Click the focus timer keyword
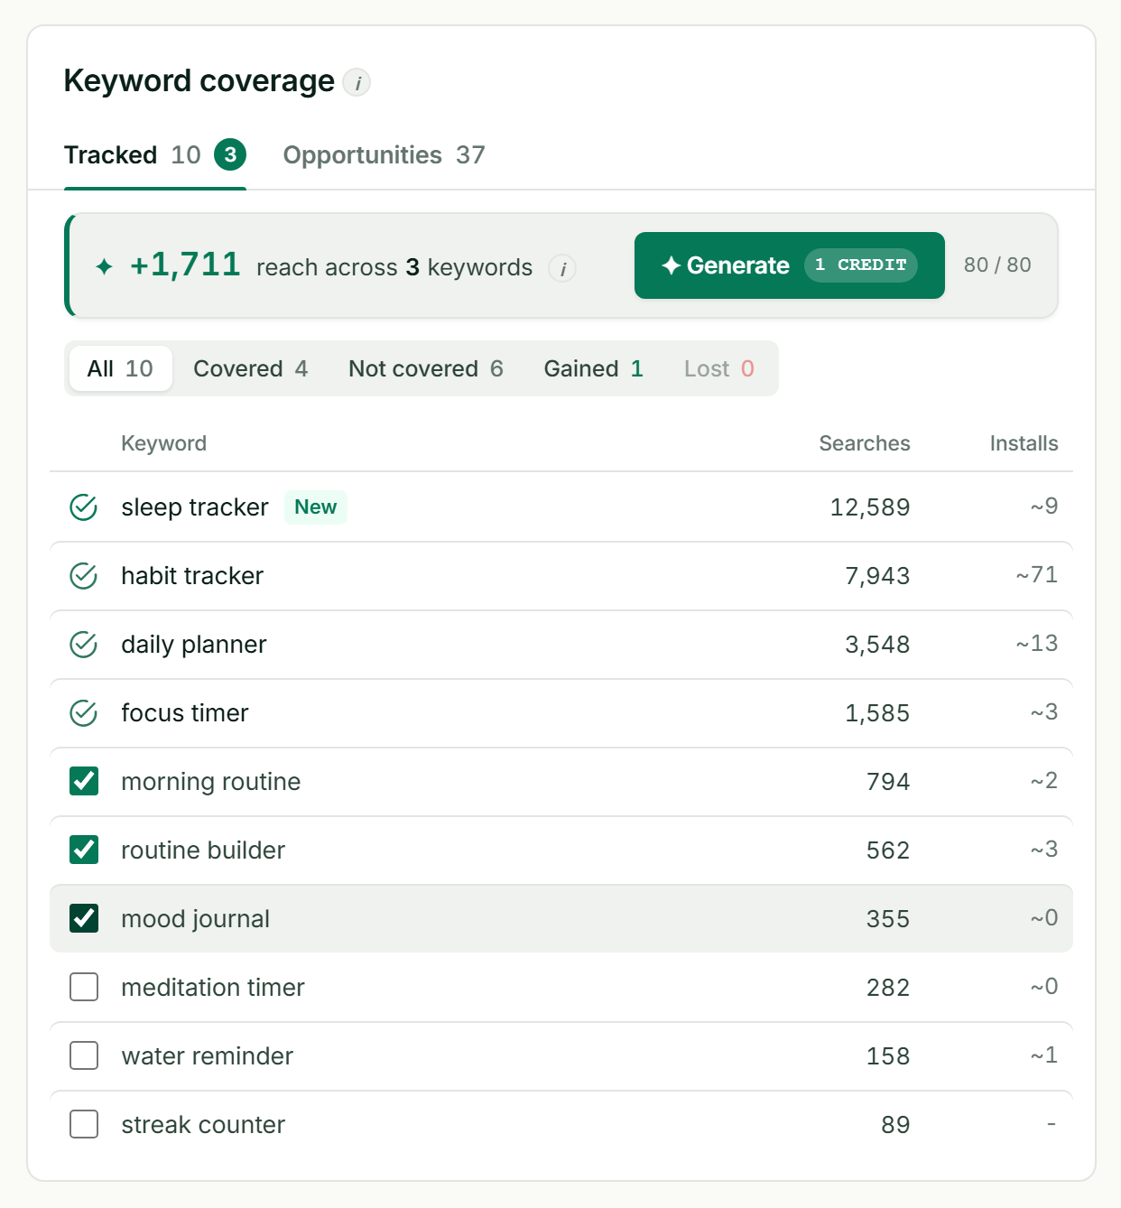 [x=185, y=713]
